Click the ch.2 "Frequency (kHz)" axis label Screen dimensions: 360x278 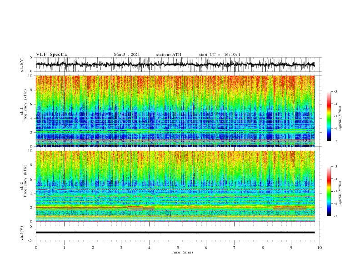[25, 181]
